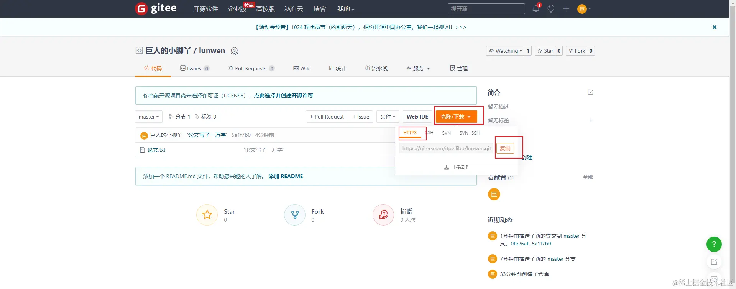
Task: Click the 复制 copy button
Action: coord(505,148)
